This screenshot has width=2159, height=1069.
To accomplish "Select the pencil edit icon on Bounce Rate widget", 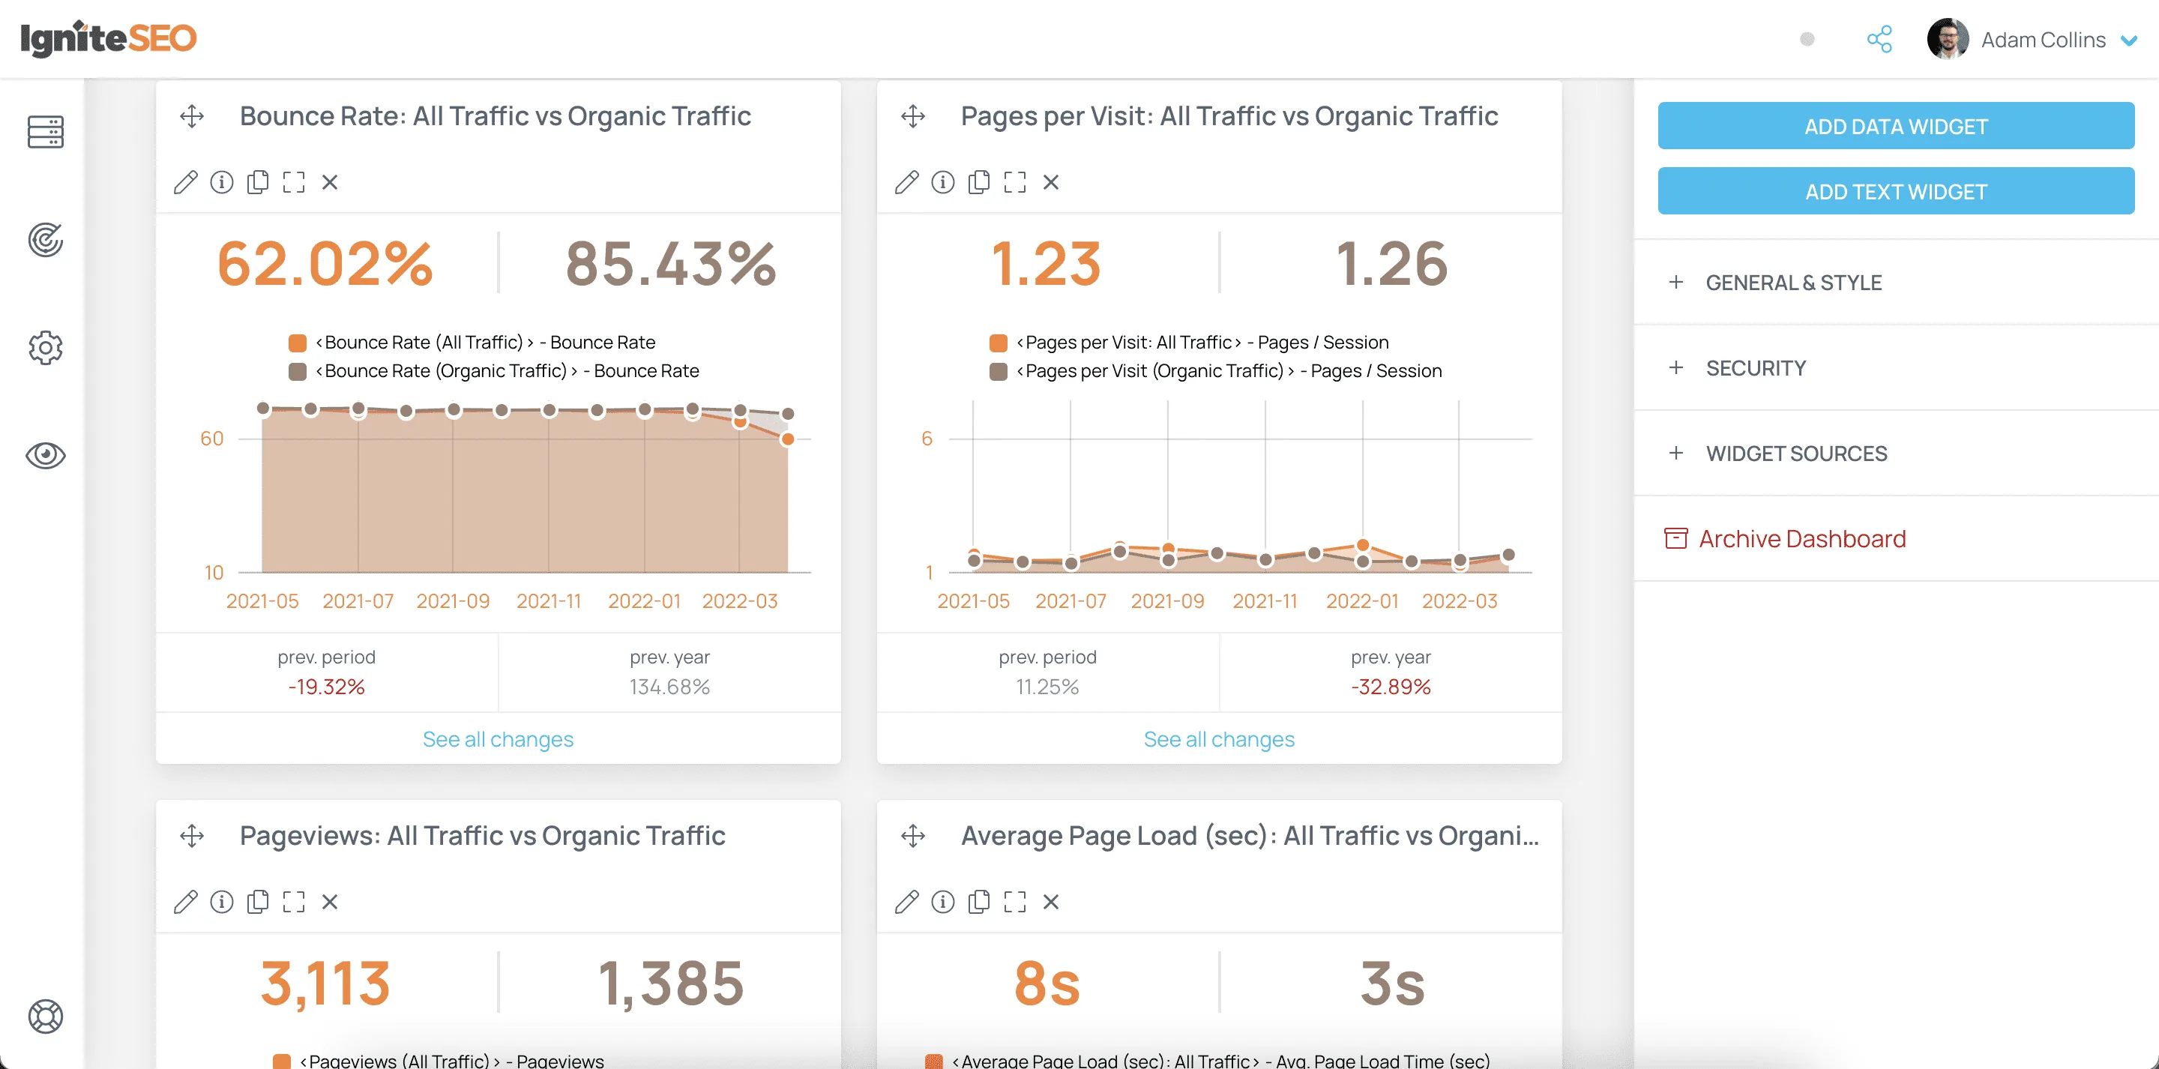I will point(185,182).
